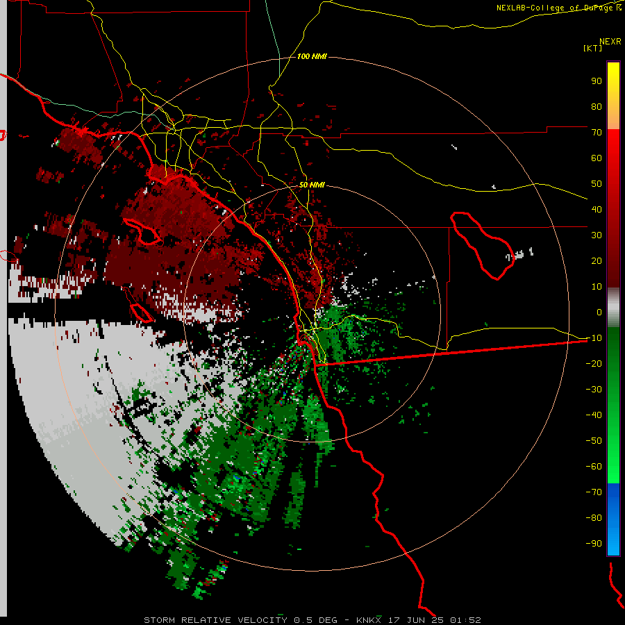Click the -80 knot scale value
Viewport: 625px width, 625px height.
point(594,518)
